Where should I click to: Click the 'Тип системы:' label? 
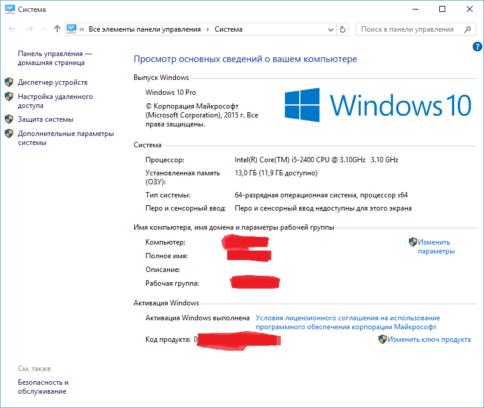click(167, 195)
